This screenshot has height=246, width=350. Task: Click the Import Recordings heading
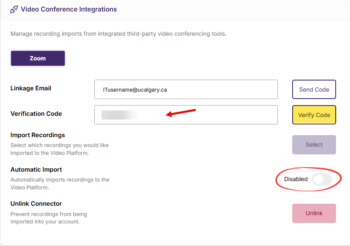click(38, 135)
